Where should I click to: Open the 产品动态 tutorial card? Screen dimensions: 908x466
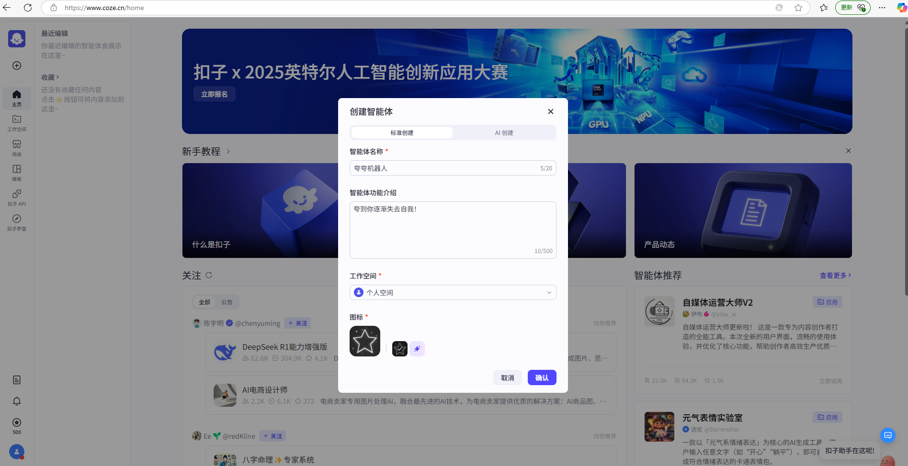pos(743,211)
